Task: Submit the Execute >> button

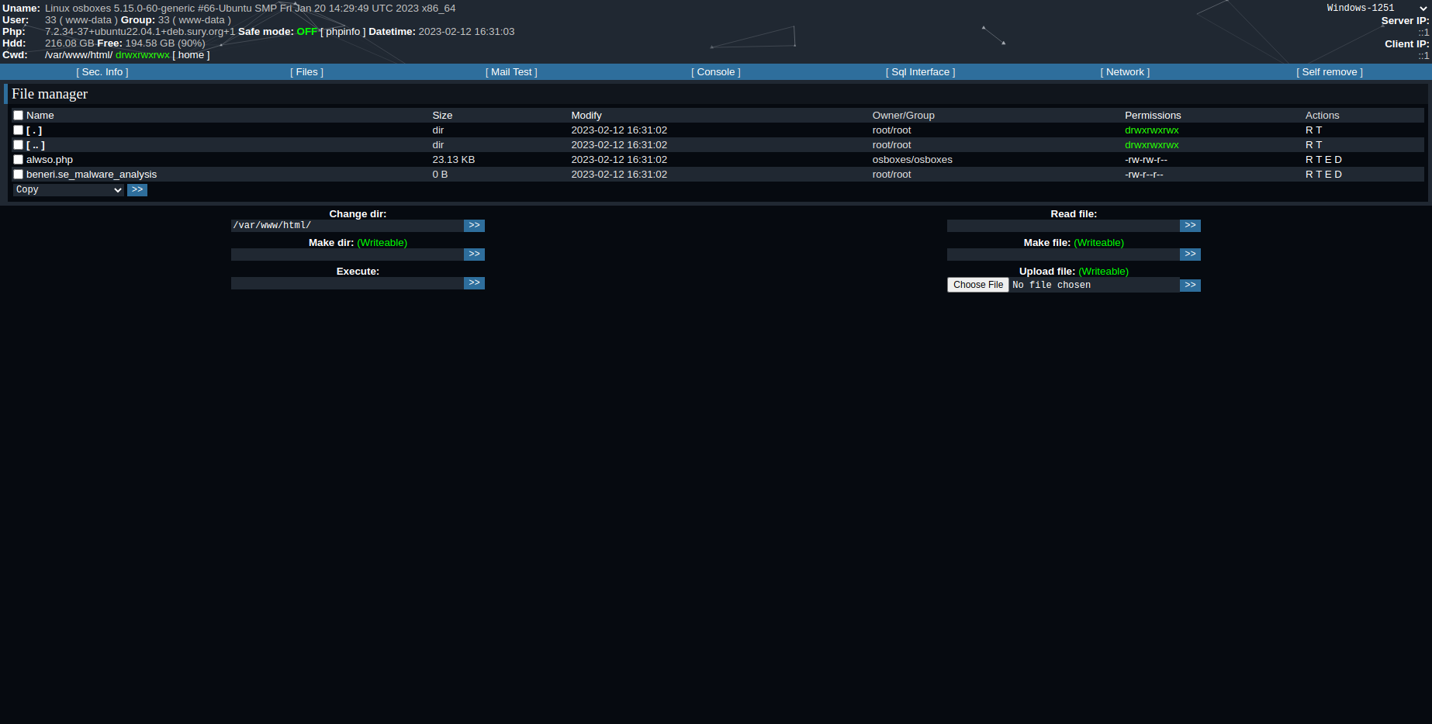Action: pyautogui.click(x=474, y=283)
